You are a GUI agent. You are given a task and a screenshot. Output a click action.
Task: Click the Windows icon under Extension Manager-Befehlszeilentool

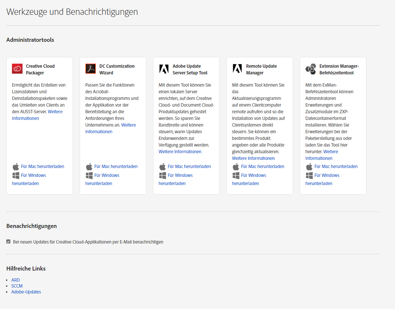click(309, 175)
